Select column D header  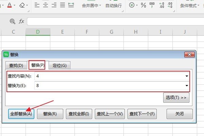38,32
